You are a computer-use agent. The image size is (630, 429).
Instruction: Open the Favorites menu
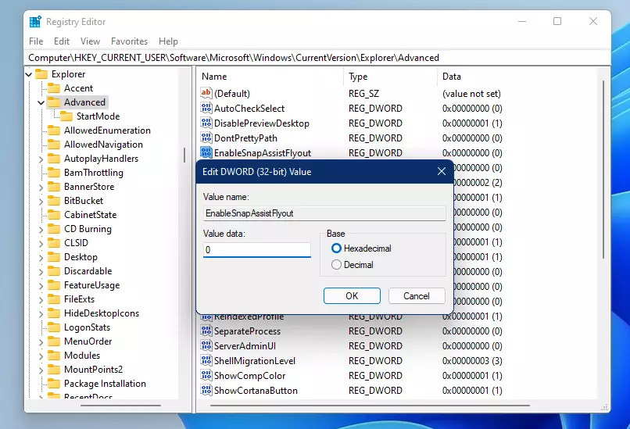(130, 41)
